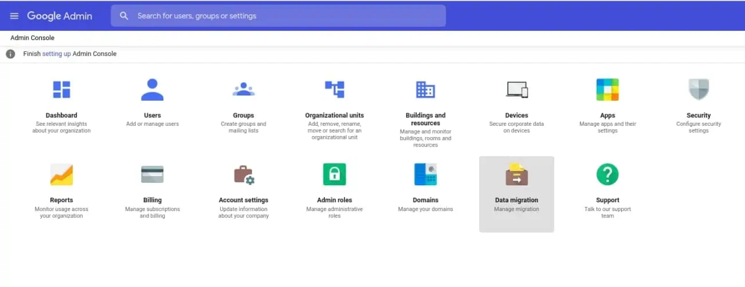Open the Dashboard tile icon
This screenshot has width=745, height=287.
click(x=61, y=90)
